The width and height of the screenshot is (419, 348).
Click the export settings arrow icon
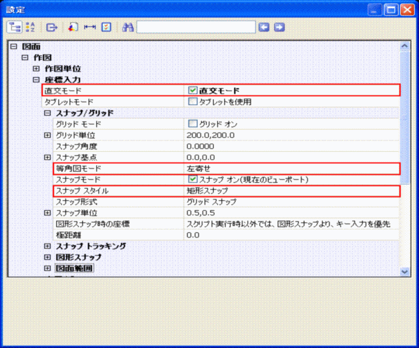[51, 27]
